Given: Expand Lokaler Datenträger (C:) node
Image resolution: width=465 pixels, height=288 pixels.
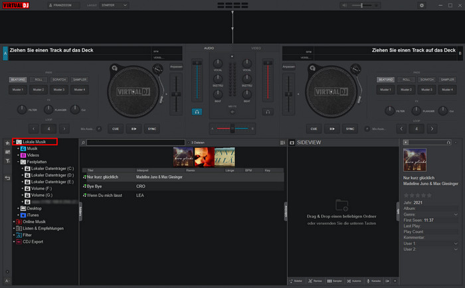Looking at the screenshot, I should (x=22, y=169).
